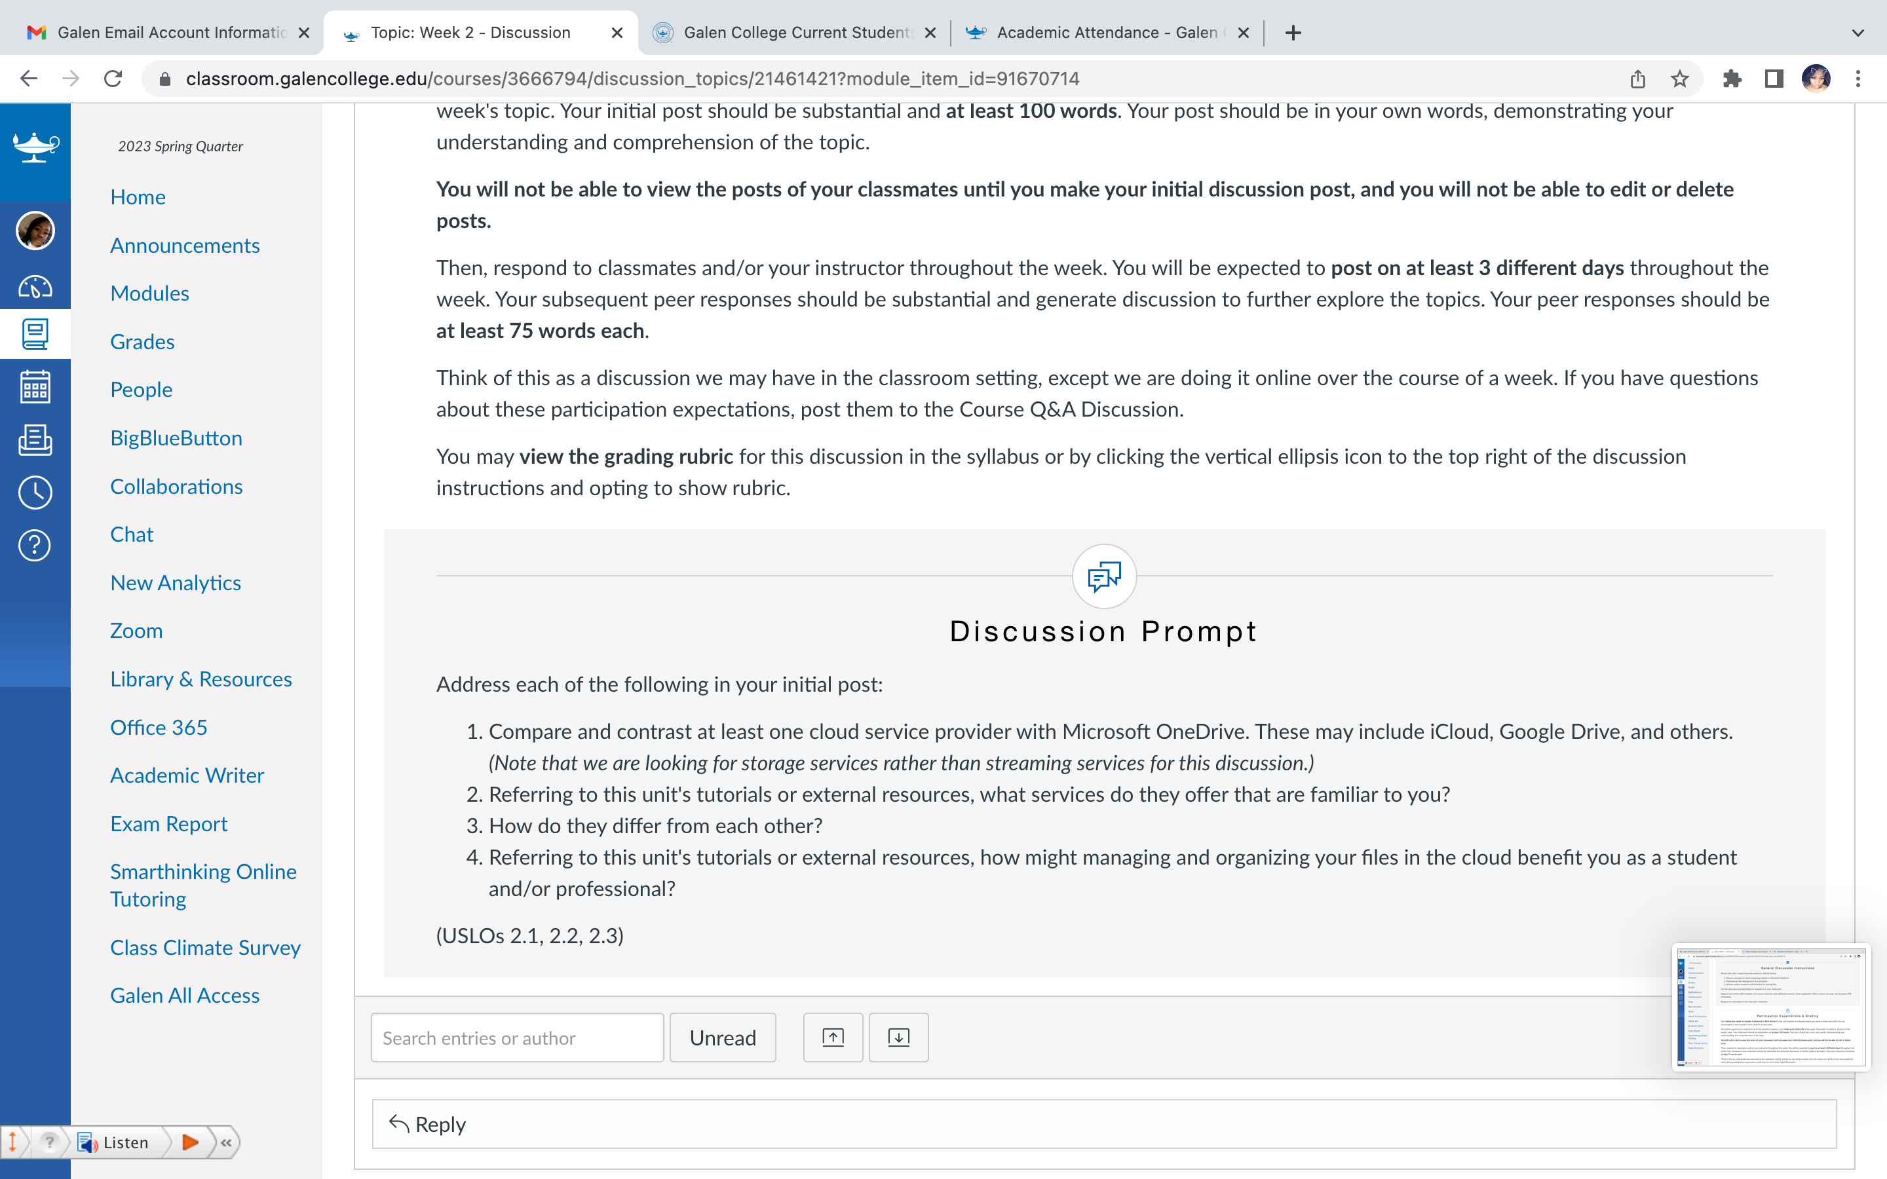Open Office 365

[159, 728]
